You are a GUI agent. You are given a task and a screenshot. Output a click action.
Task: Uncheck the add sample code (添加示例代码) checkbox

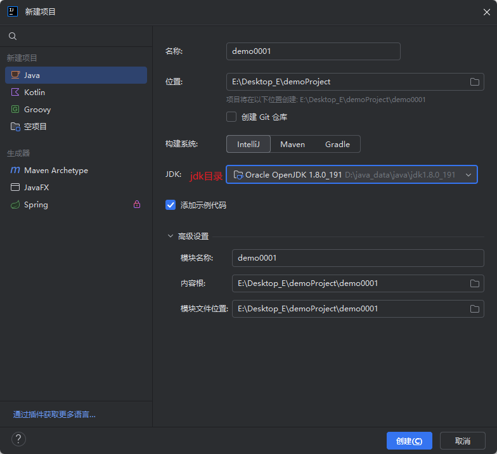[x=171, y=205]
